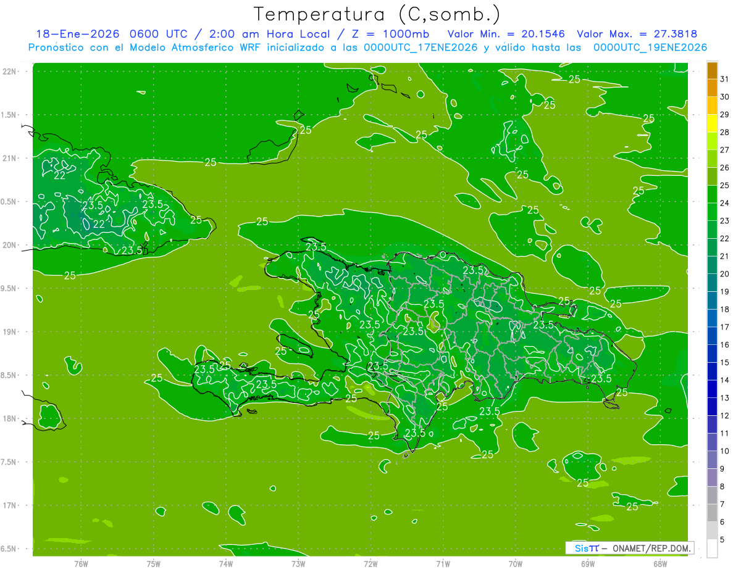Click the dark blue color bar segment between 13 and 14
The height and width of the screenshot is (572, 741).
click(712, 389)
